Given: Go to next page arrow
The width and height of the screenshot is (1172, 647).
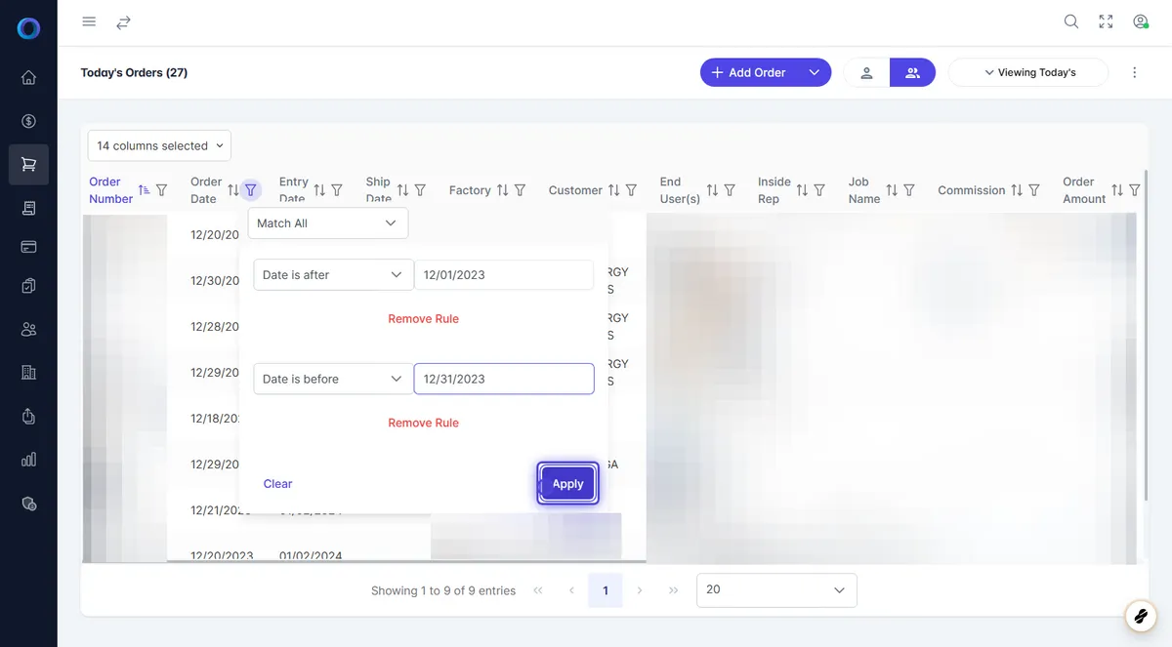Looking at the screenshot, I should 640,590.
